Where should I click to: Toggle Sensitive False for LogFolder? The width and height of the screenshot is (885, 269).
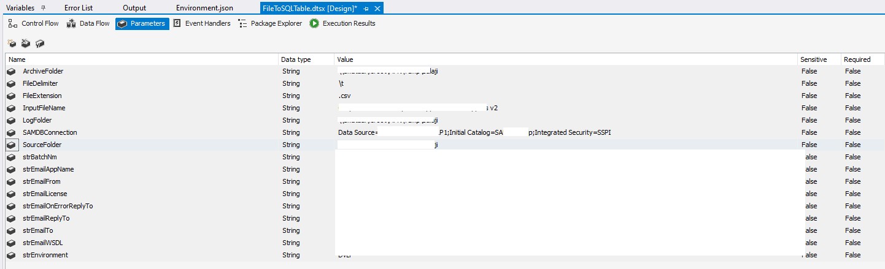click(809, 120)
